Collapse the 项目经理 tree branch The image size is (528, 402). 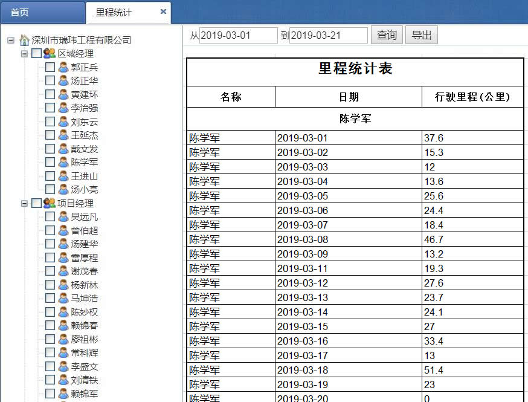click(x=24, y=204)
